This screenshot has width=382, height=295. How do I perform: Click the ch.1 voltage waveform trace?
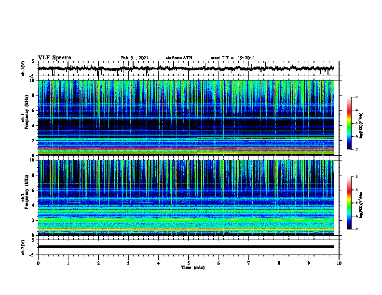tap(186, 68)
